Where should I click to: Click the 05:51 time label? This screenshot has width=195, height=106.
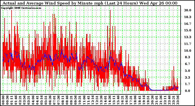pyautogui.click(x=45, y=100)
